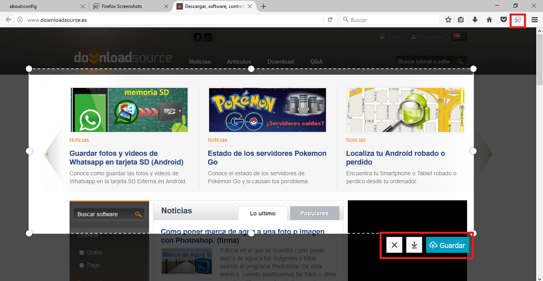Viewport: 543px width, 281px height.
Task: Close the about:config tab
Action: pyautogui.click(x=83, y=6)
